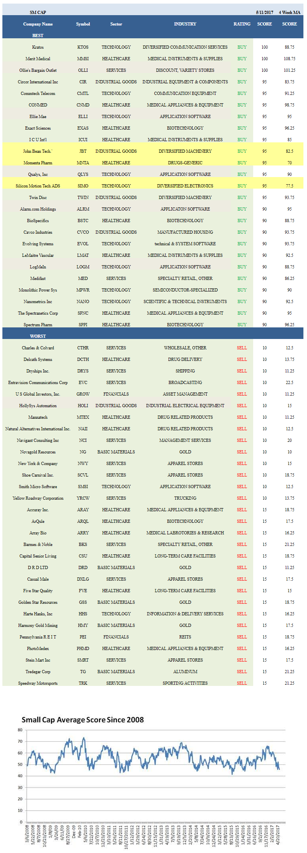Viewport: 307px width, 853px height.
Task: Click the LogMeIn company name
Action: [38, 267]
